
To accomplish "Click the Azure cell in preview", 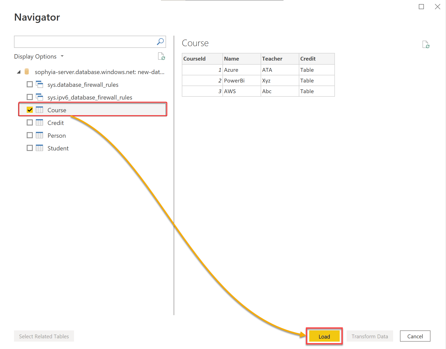I will [242, 70].
